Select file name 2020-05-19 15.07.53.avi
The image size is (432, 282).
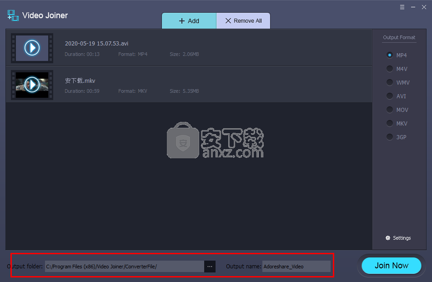pos(97,44)
